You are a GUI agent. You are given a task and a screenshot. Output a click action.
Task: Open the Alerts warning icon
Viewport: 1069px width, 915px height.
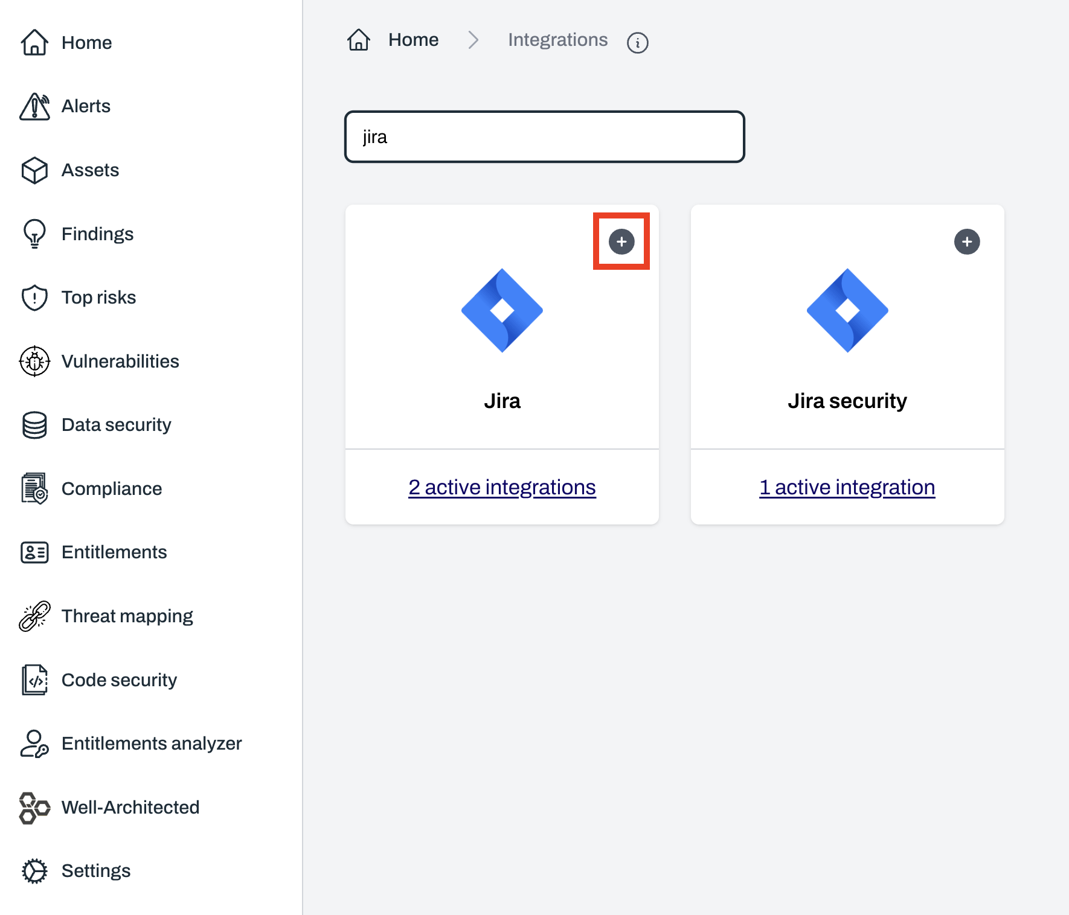coord(34,106)
